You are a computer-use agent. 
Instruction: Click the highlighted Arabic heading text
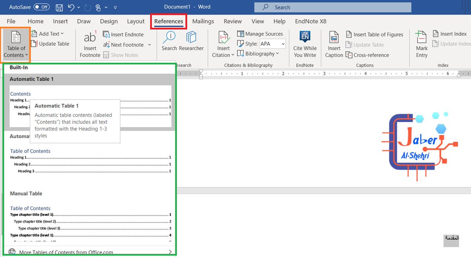(x=451, y=238)
